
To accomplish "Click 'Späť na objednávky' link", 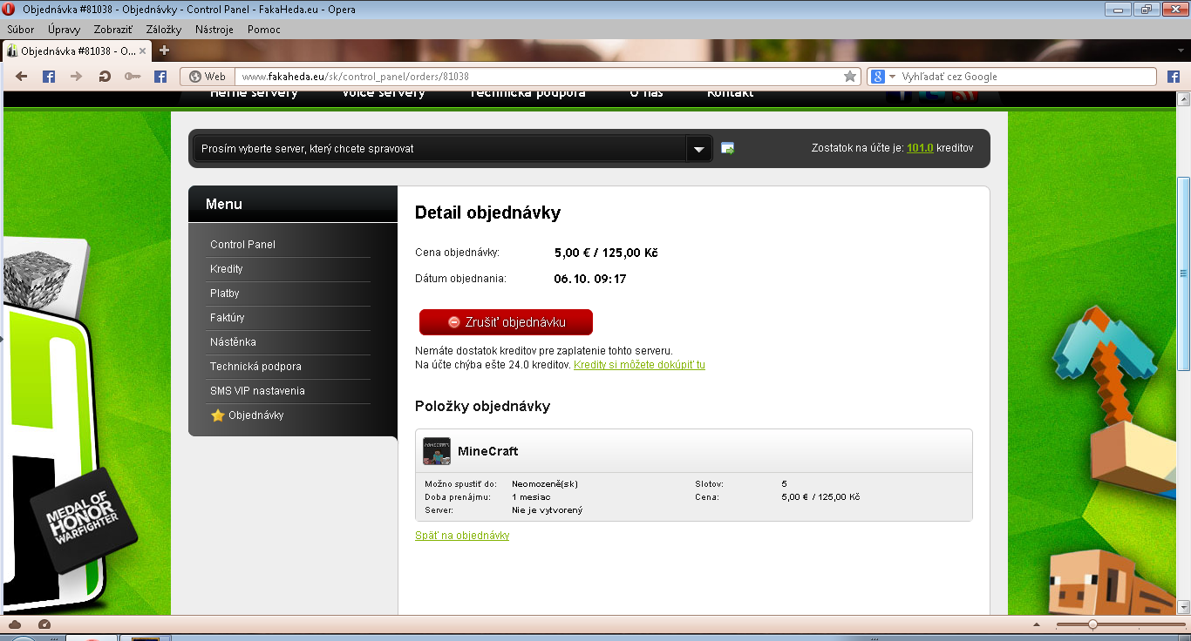I will tap(462, 536).
